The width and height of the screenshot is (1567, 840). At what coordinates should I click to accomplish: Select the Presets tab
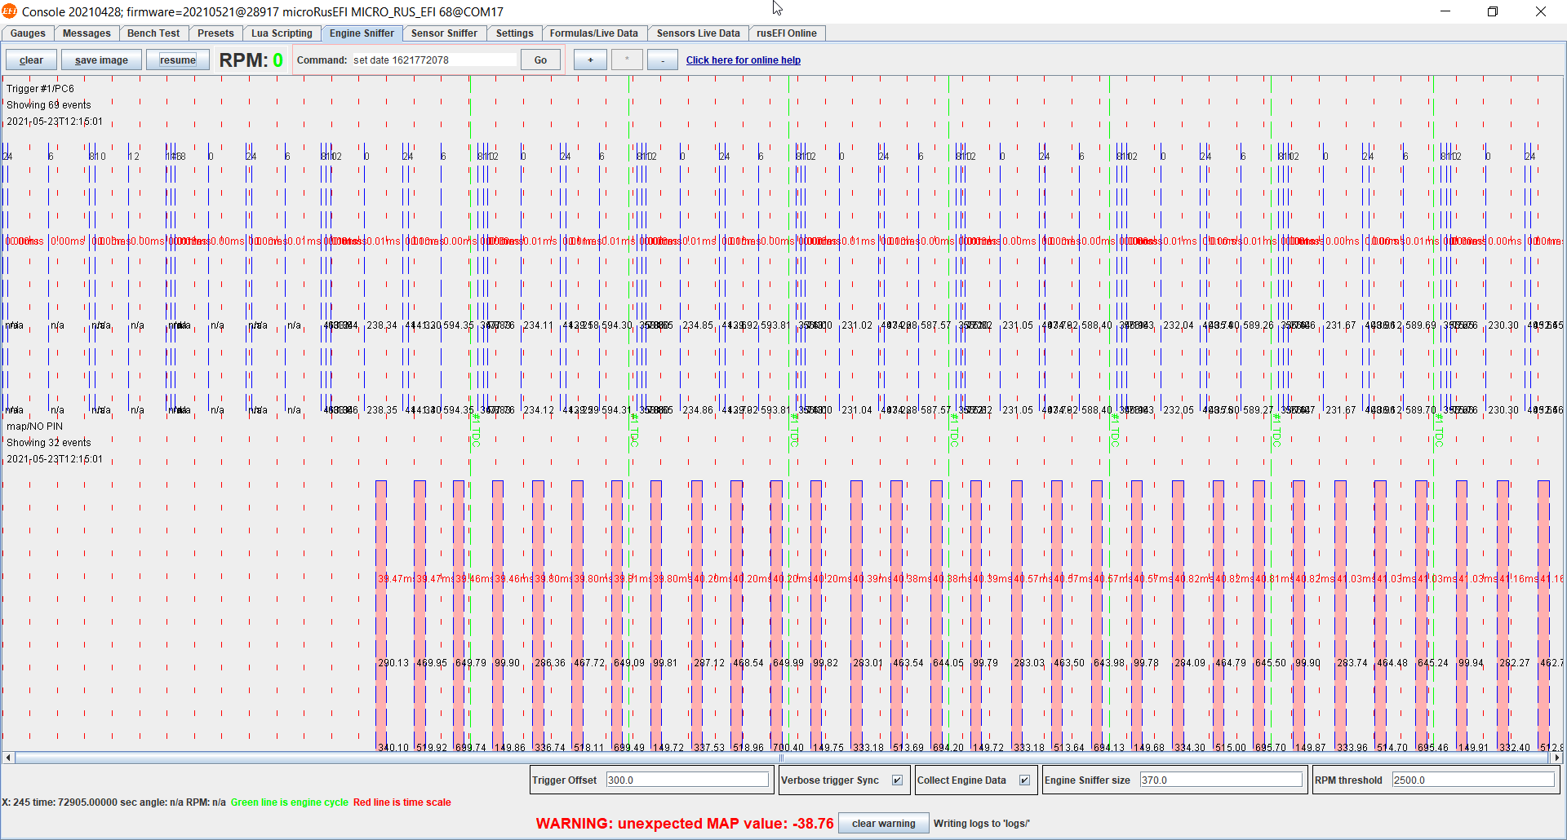point(215,33)
